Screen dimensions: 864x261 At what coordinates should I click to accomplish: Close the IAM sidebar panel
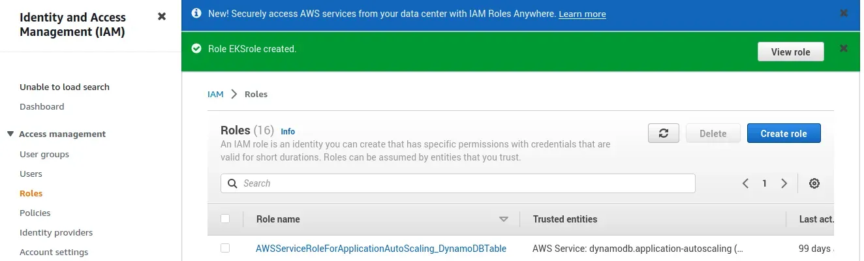[x=162, y=16]
